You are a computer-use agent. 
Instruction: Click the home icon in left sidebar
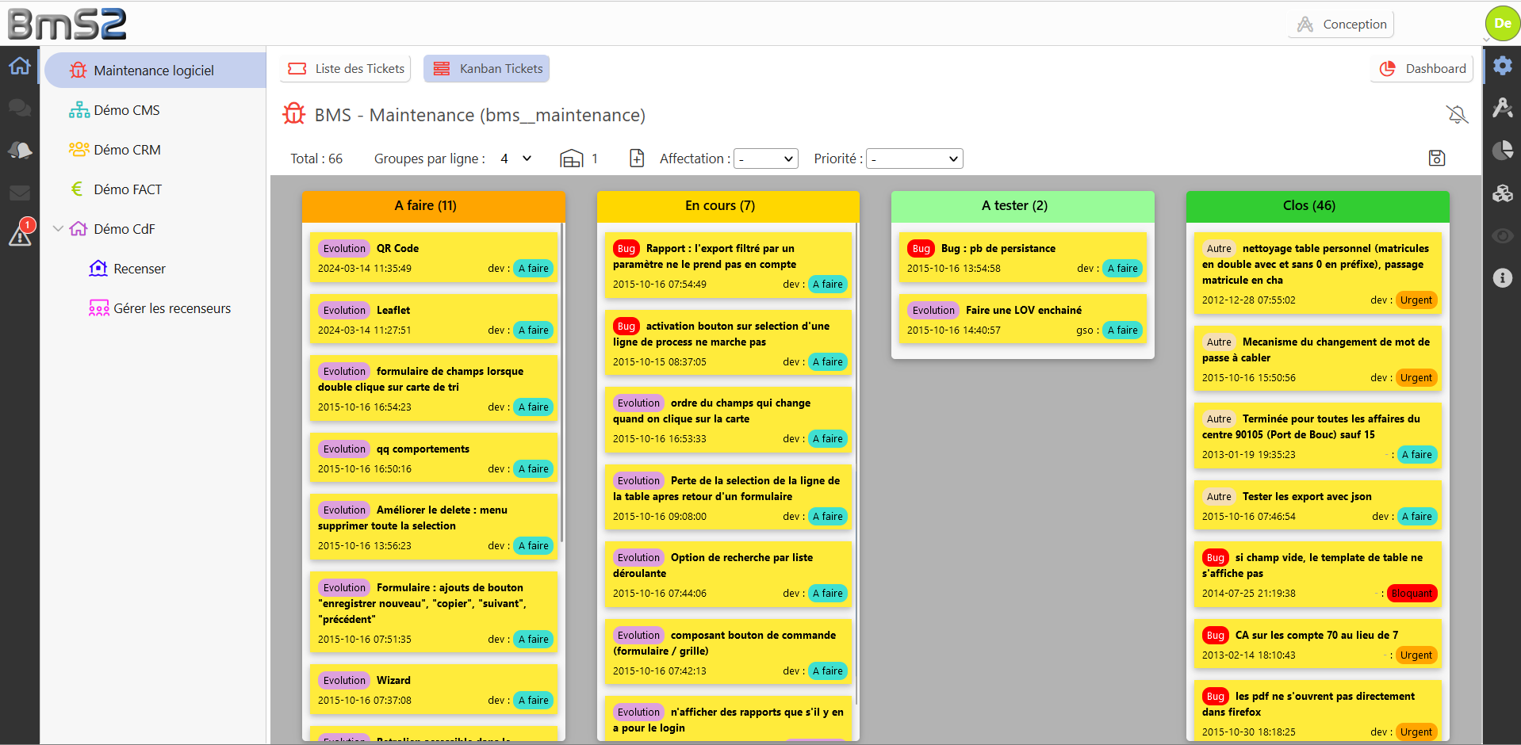[20, 66]
